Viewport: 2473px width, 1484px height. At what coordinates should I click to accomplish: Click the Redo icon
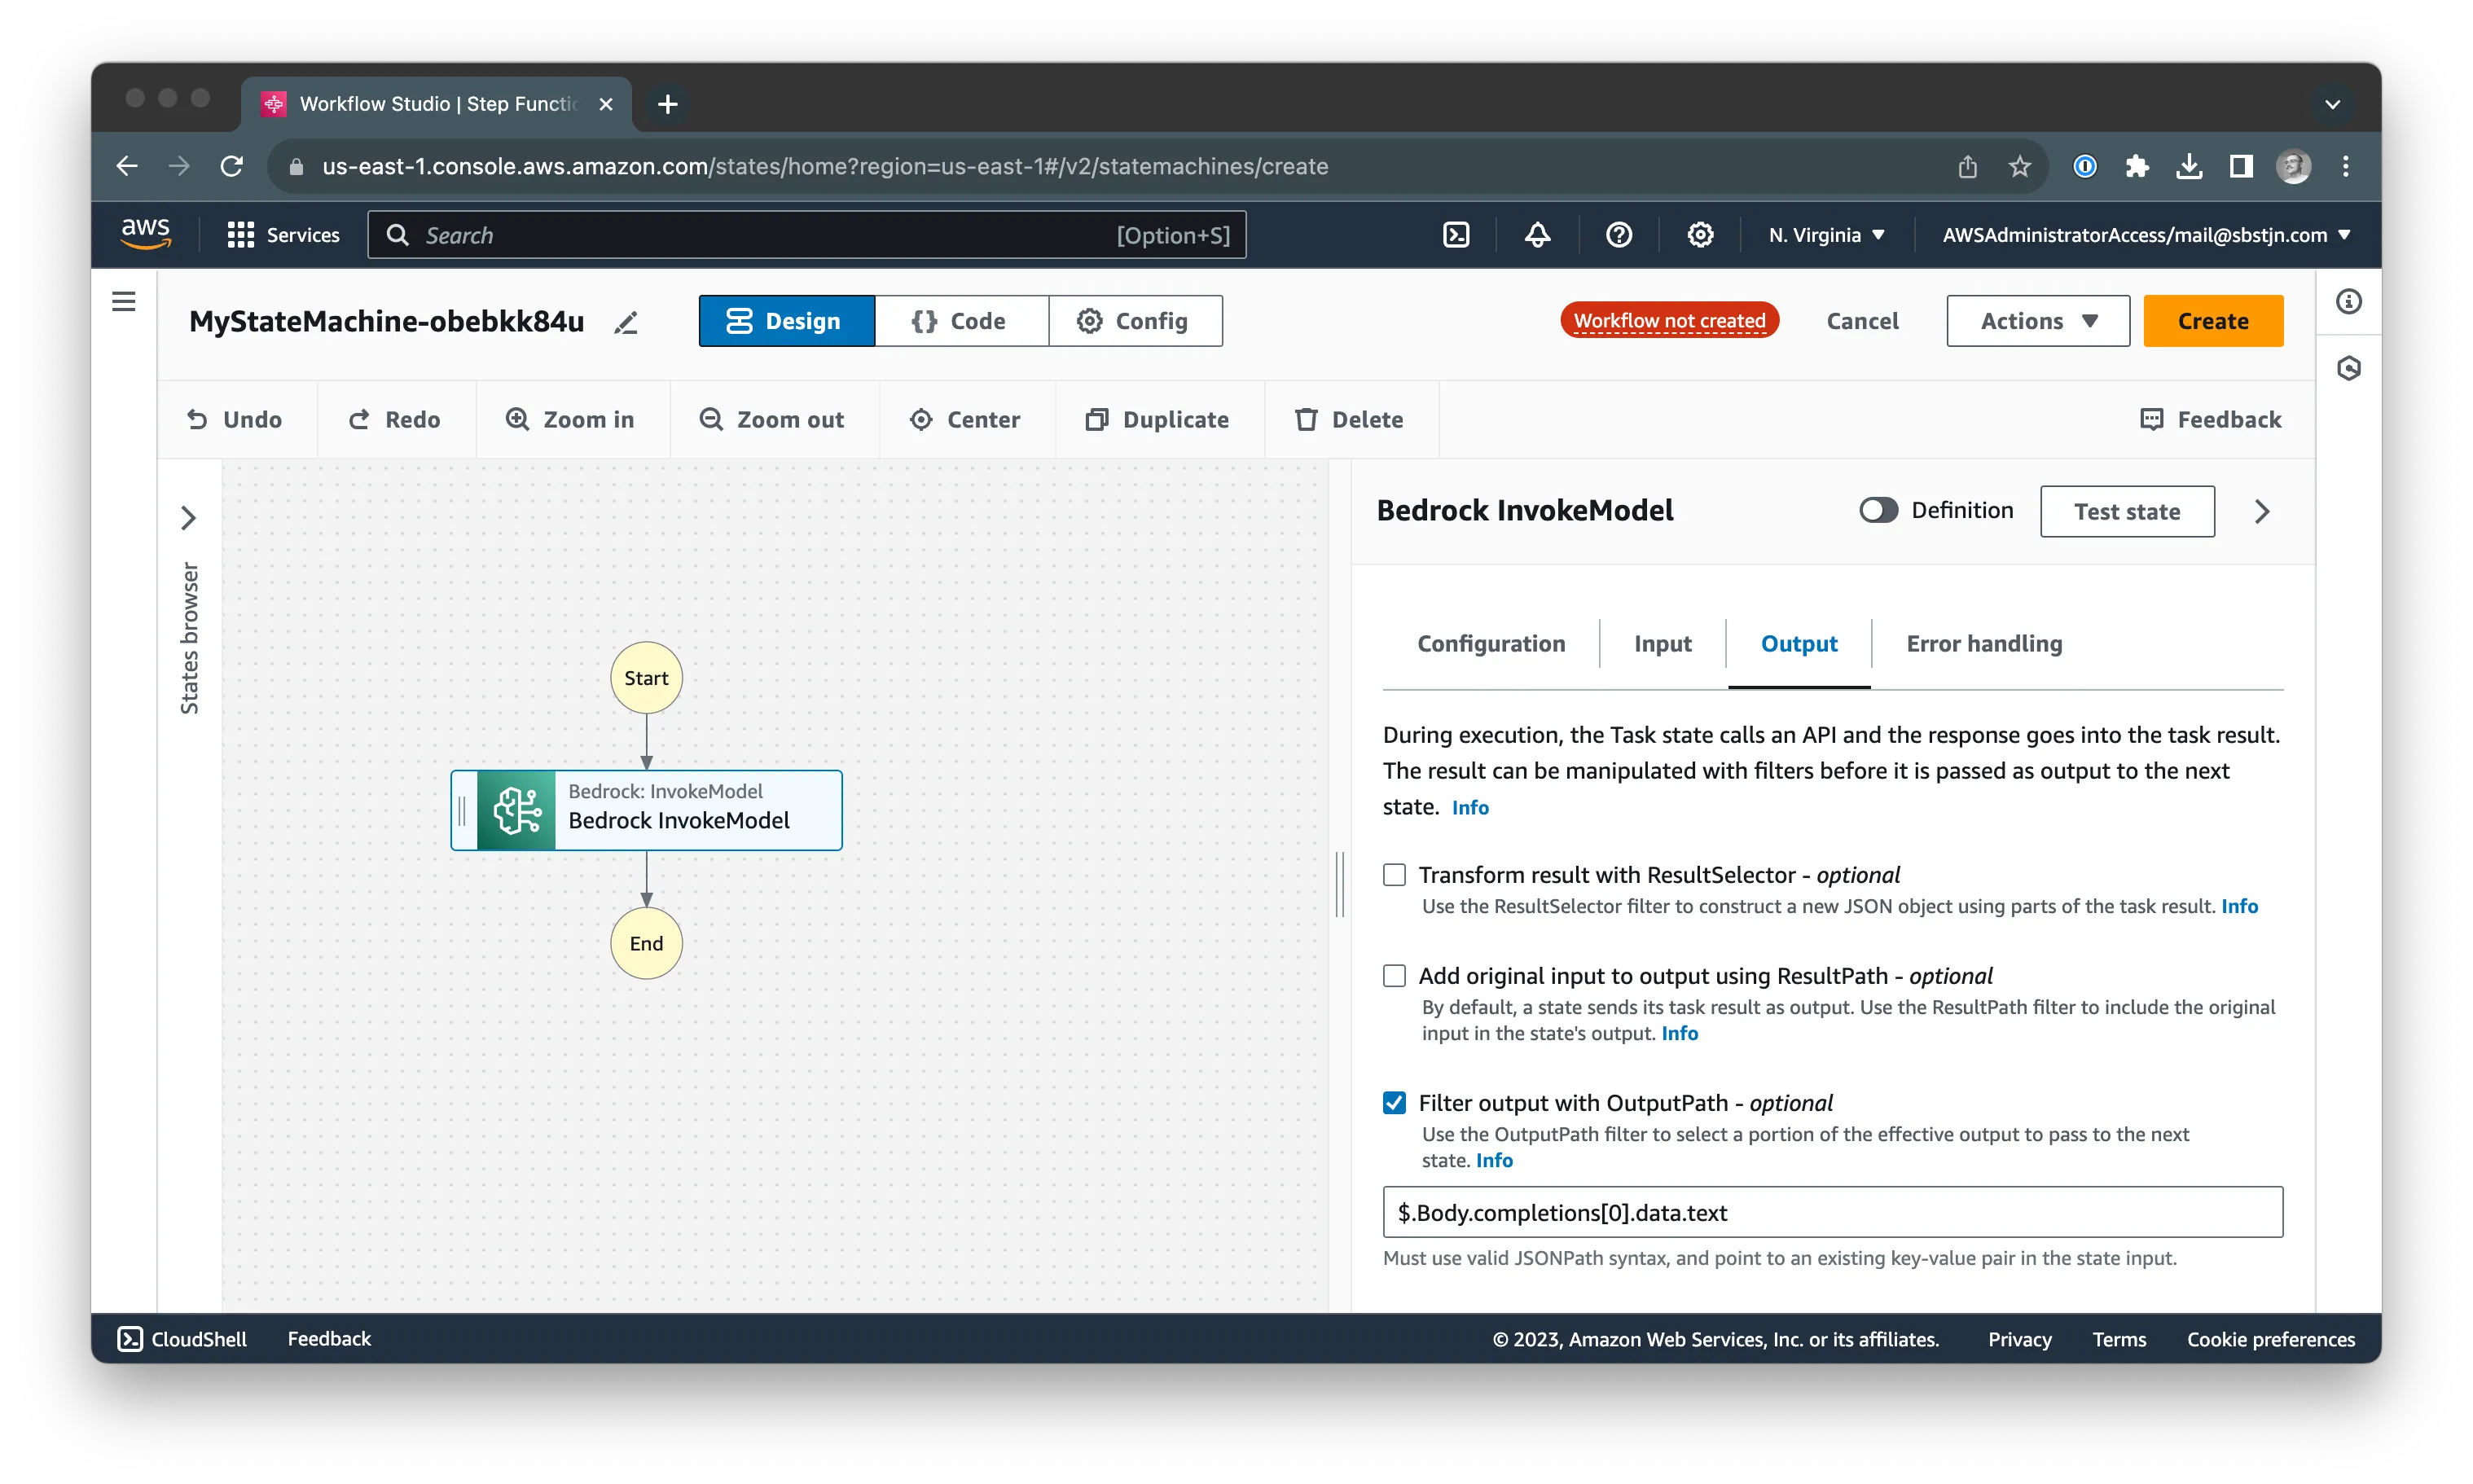click(x=396, y=419)
